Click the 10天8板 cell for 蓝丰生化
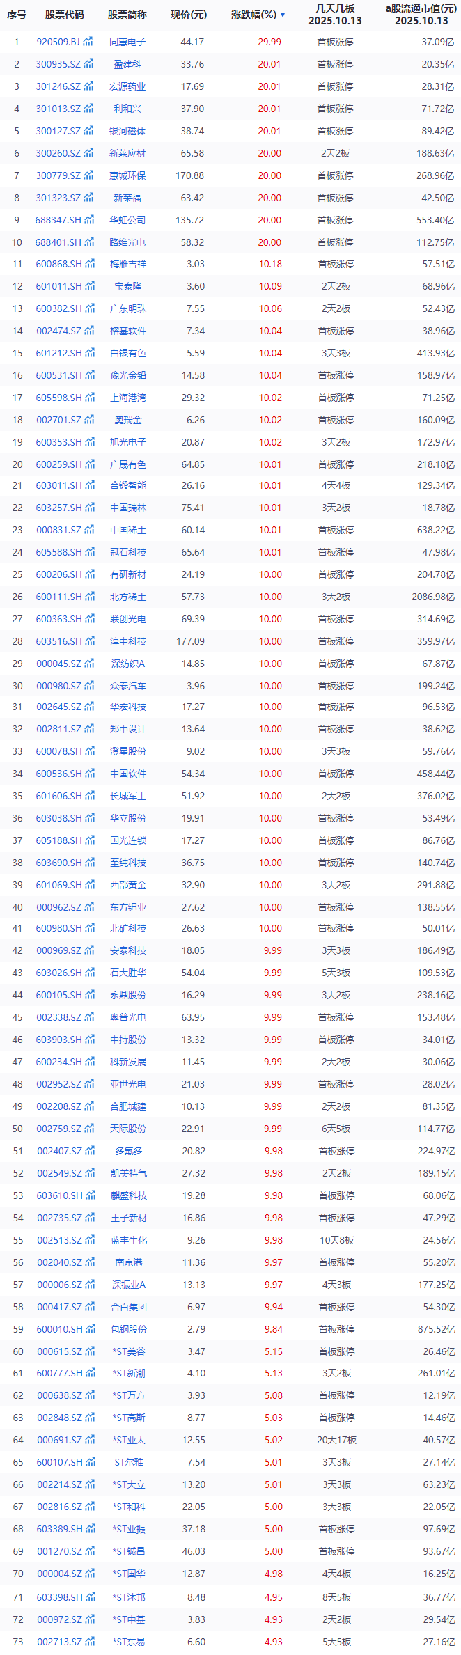461x1655 pixels. [336, 1240]
